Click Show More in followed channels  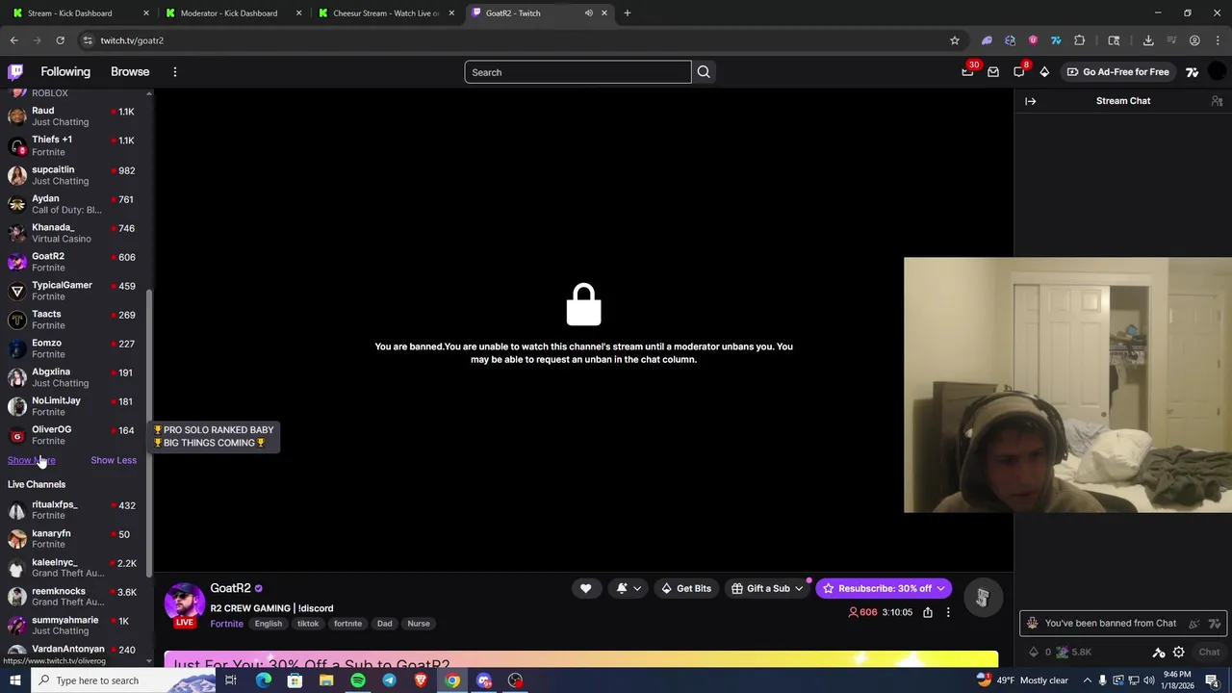[31, 460]
